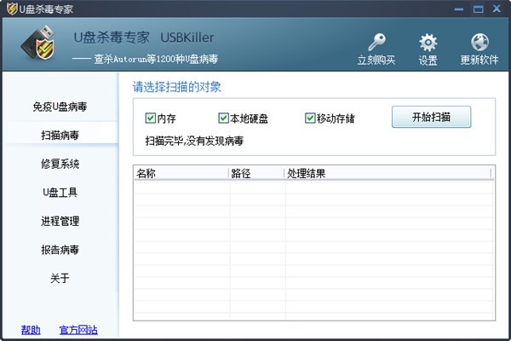
Task: Open the 帮助 link
Action: pyautogui.click(x=31, y=330)
